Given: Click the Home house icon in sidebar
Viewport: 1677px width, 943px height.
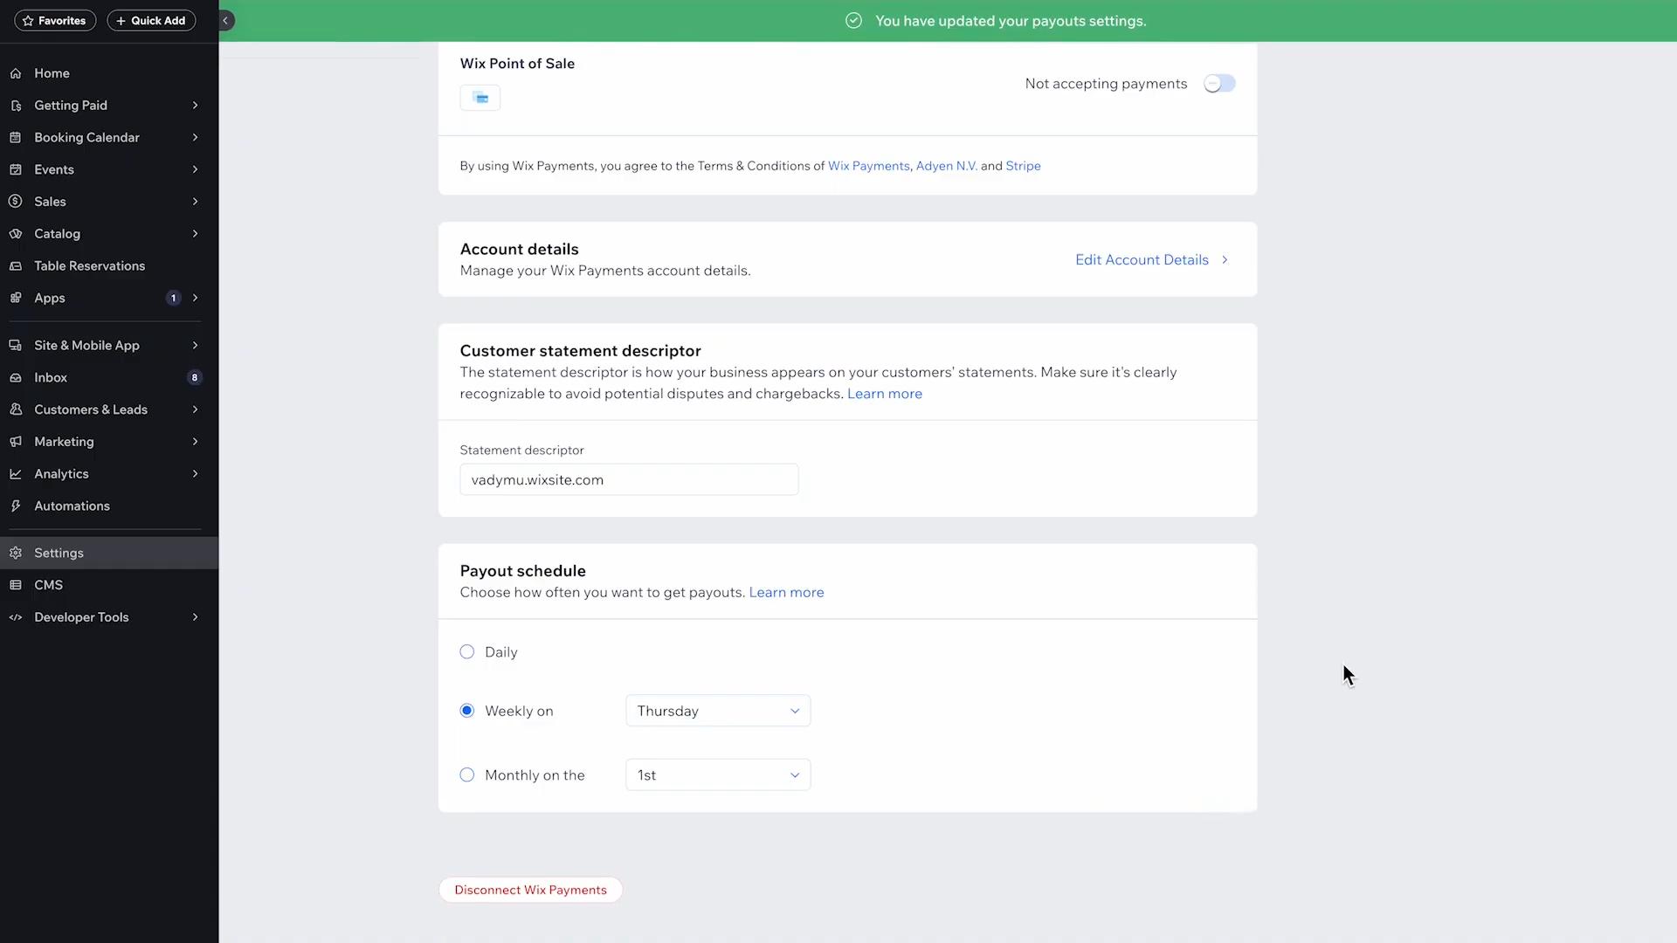Looking at the screenshot, I should click(x=16, y=73).
